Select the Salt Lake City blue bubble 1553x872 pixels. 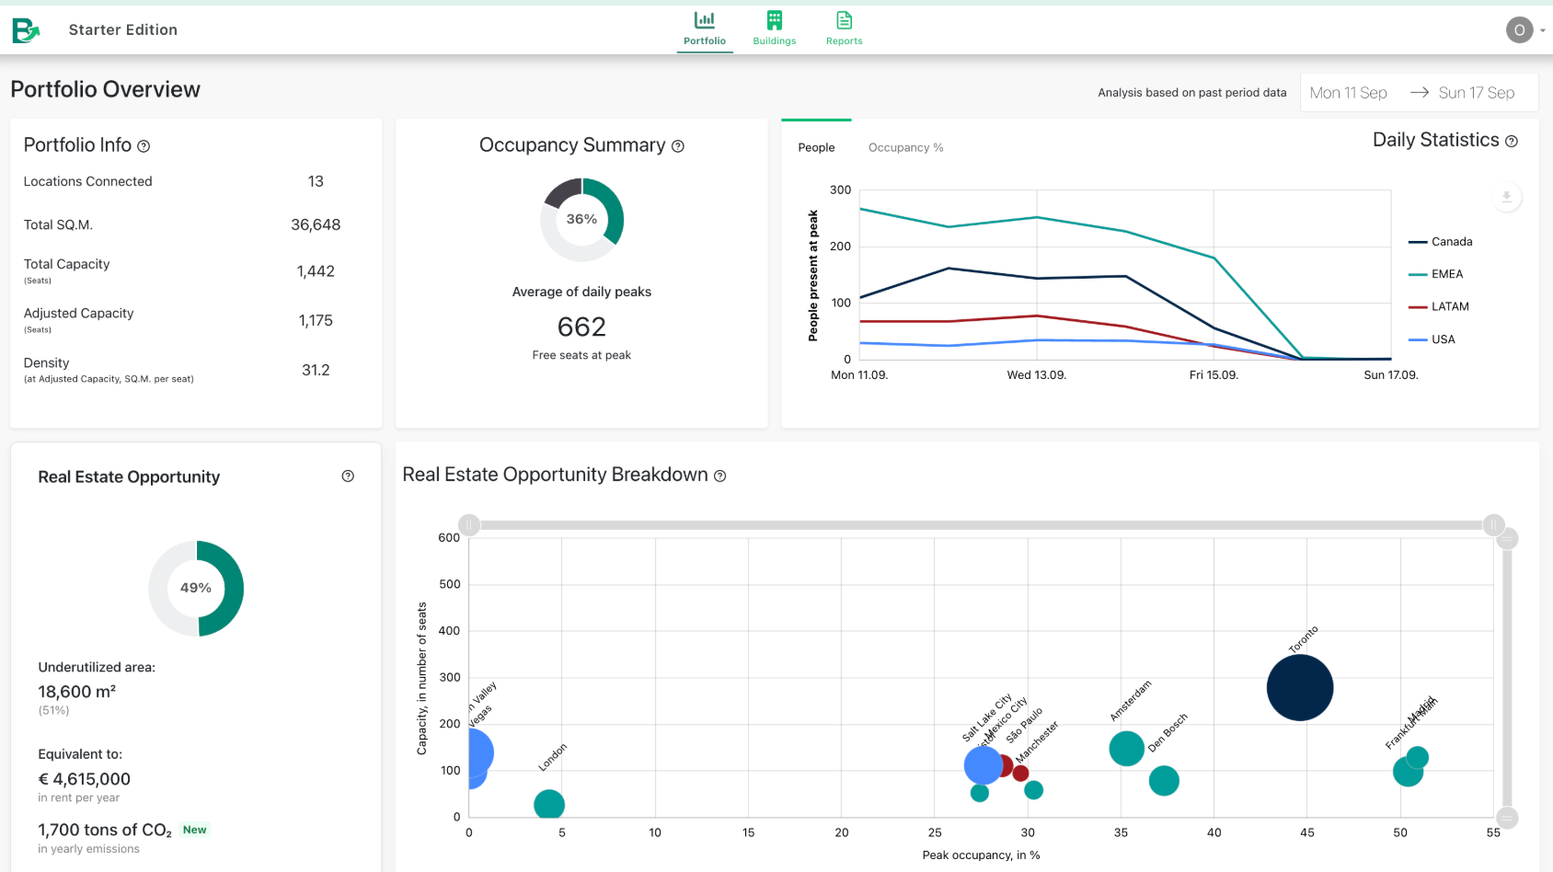pos(983,764)
